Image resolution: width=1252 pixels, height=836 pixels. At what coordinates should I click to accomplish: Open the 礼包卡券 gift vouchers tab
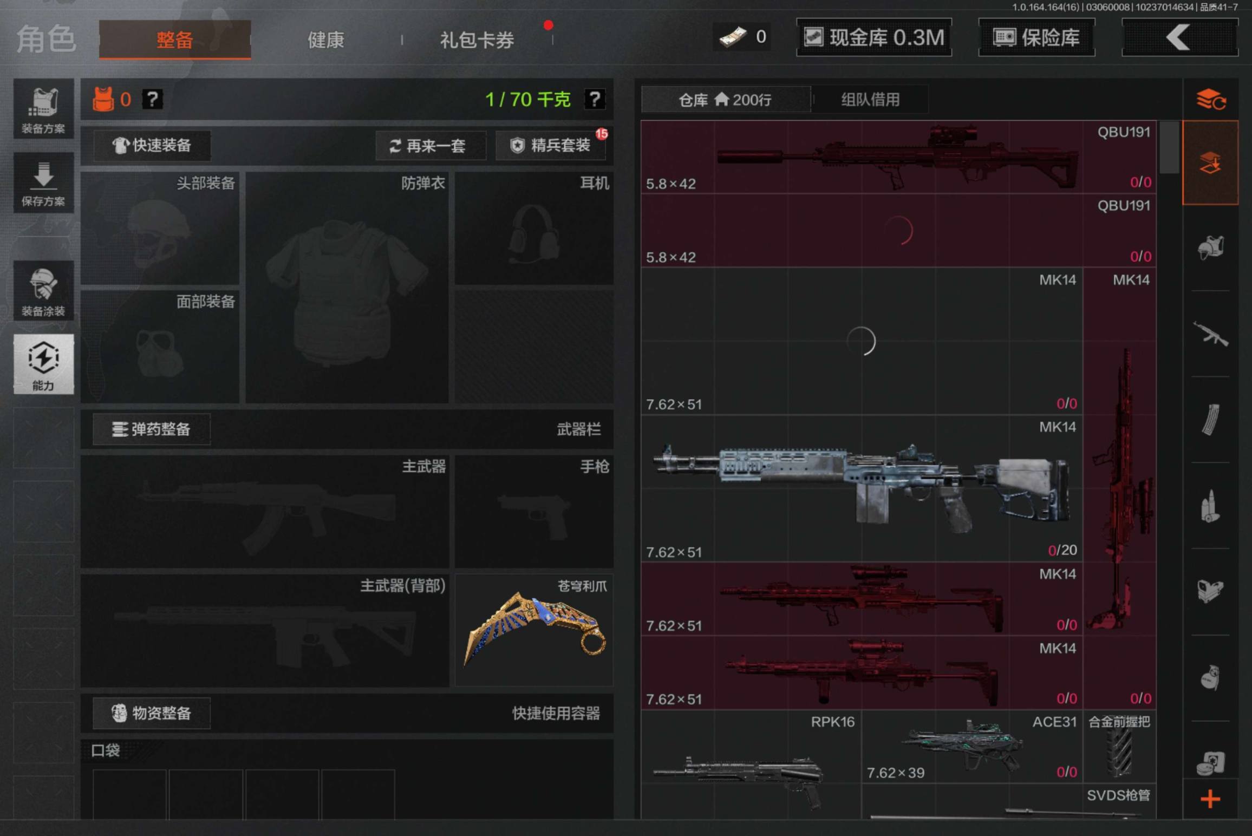pos(477,40)
